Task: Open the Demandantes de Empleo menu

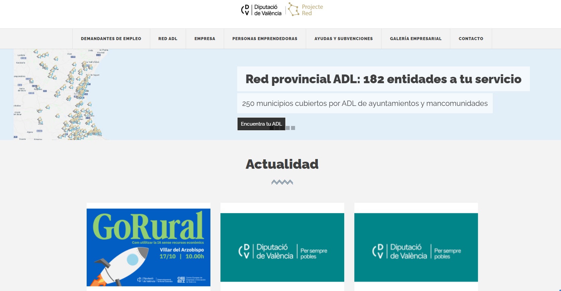Action: point(111,39)
